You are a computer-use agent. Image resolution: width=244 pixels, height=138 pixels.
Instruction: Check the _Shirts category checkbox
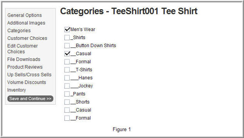click(x=67, y=38)
